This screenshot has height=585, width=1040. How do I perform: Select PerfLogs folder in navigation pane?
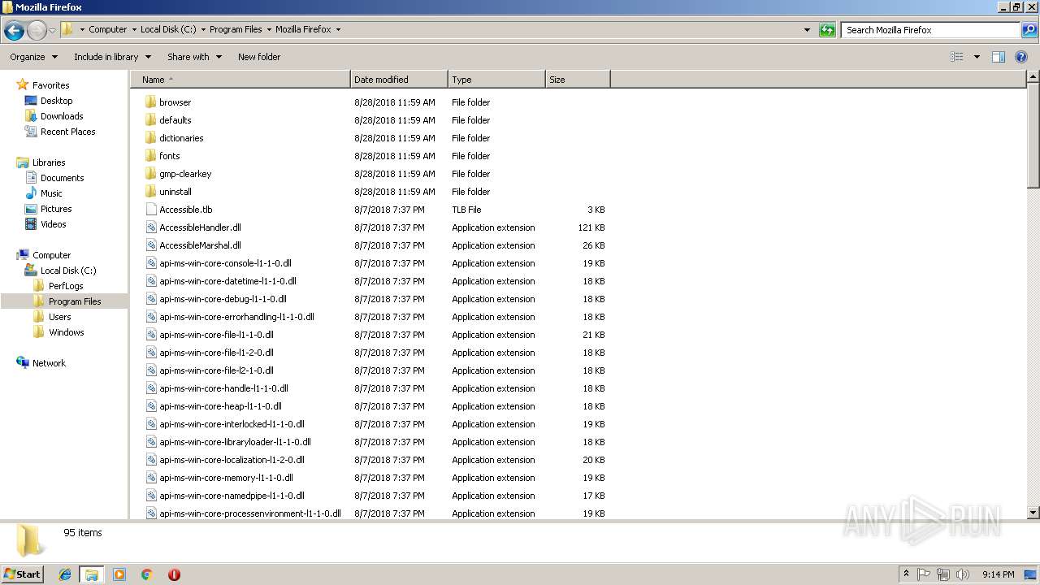coord(66,286)
